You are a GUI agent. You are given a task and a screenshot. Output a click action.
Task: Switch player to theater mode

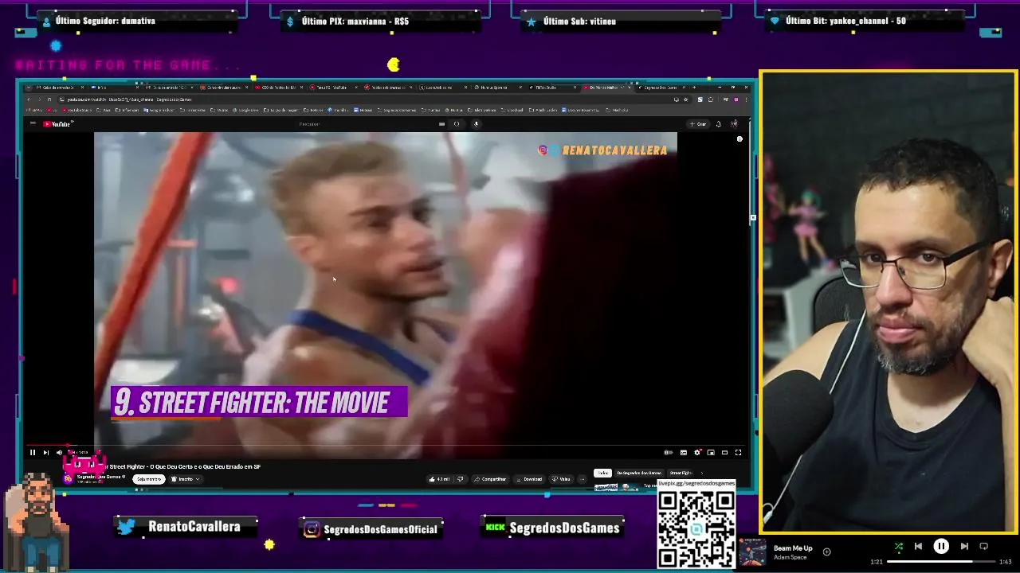[724, 453]
